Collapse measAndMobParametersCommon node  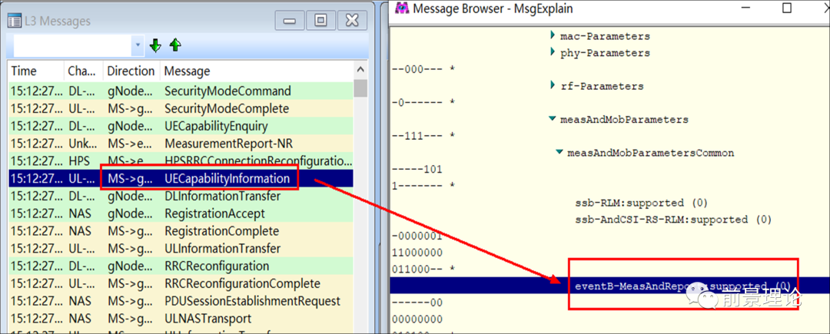tap(559, 153)
